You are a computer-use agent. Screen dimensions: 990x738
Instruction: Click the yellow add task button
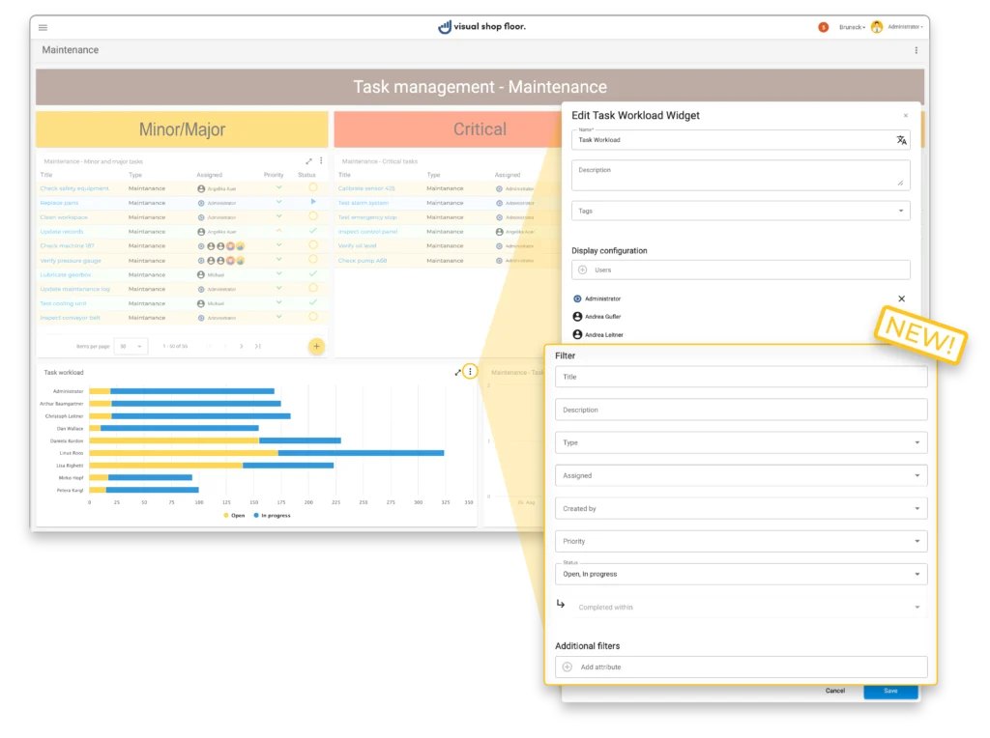tap(316, 346)
